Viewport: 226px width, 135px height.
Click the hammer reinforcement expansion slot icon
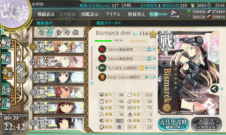[x=214, y=89]
